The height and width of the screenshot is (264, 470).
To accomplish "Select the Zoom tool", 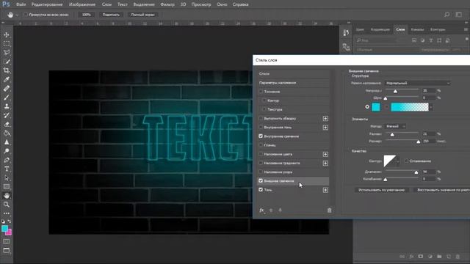I will click(7, 205).
